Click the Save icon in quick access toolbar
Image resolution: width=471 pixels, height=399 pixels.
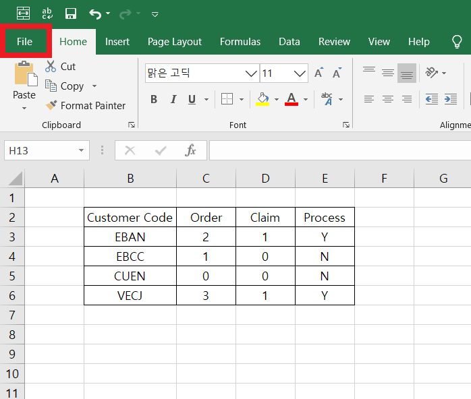(71, 13)
